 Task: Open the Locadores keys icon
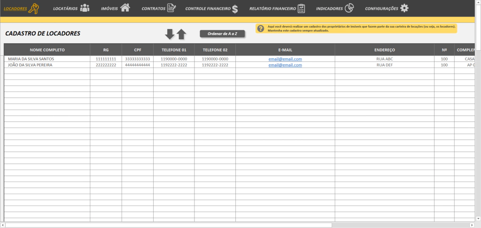(33, 8)
